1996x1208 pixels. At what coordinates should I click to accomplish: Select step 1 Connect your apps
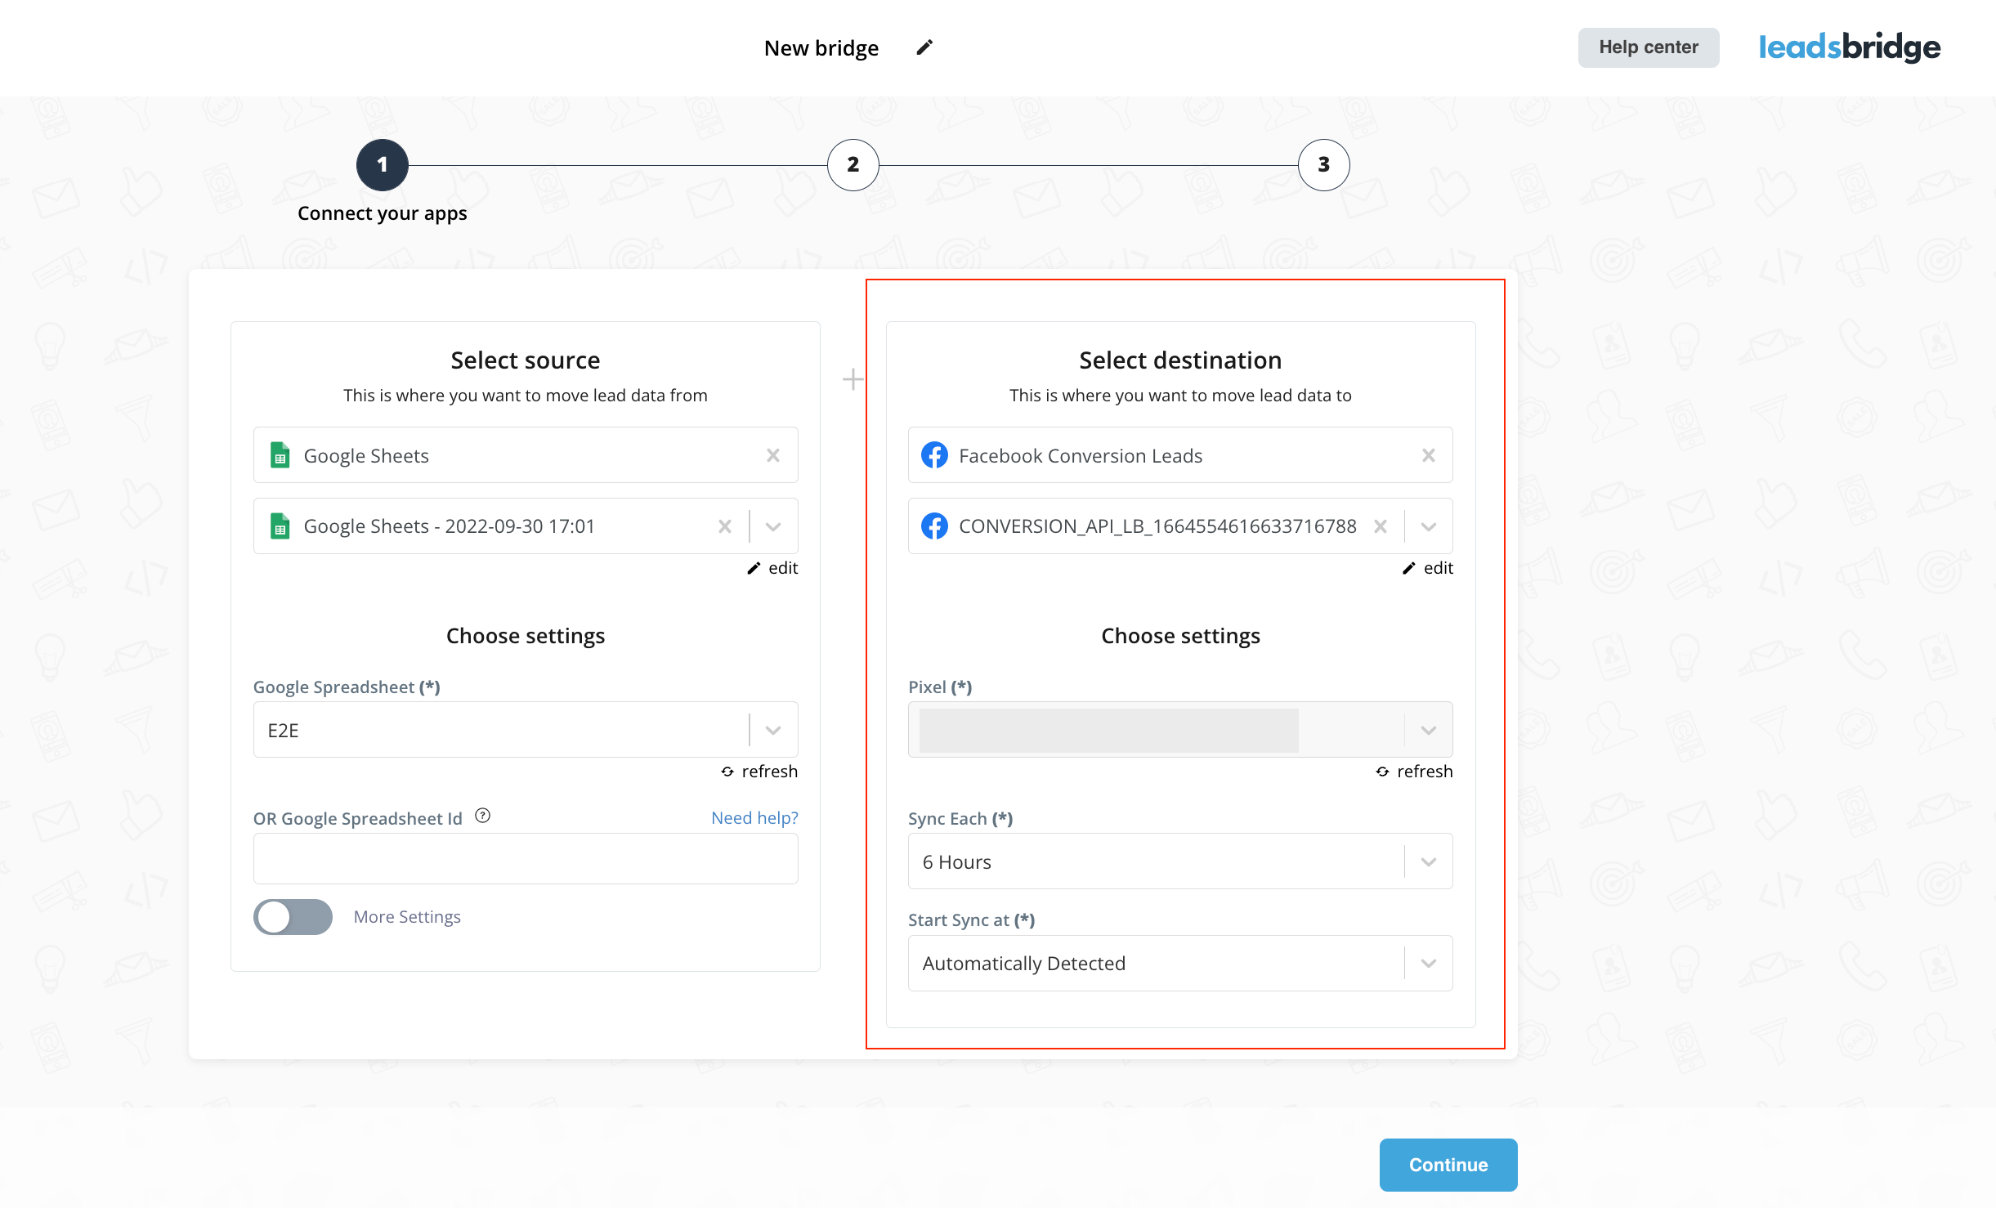click(383, 165)
